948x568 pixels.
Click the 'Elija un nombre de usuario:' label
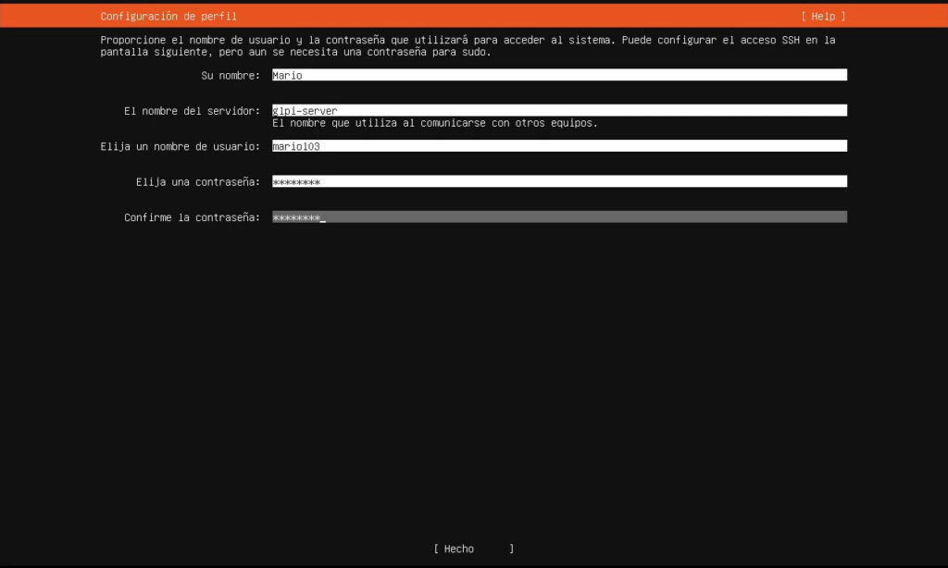180,145
